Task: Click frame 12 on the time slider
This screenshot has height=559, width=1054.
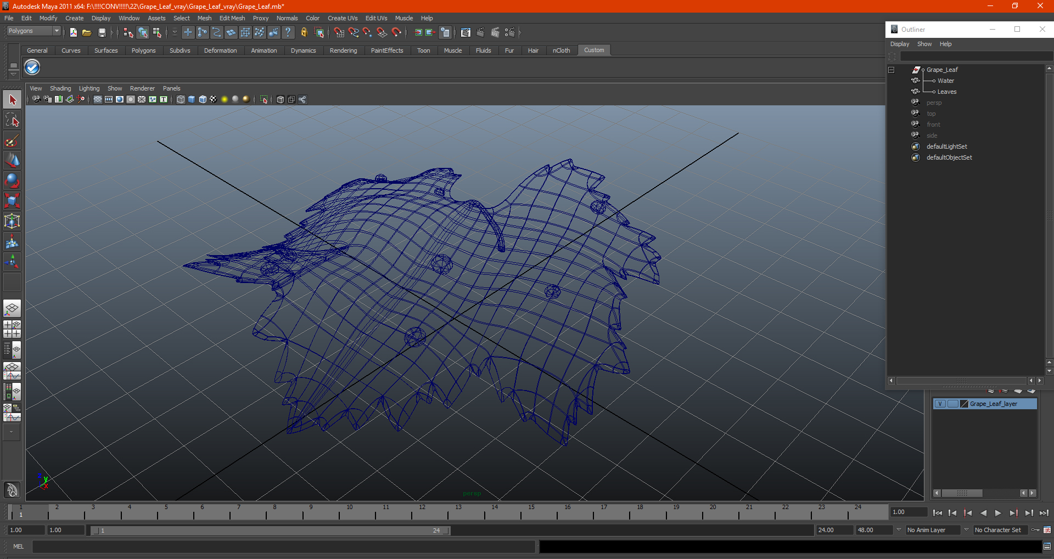Action: click(422, 512)
